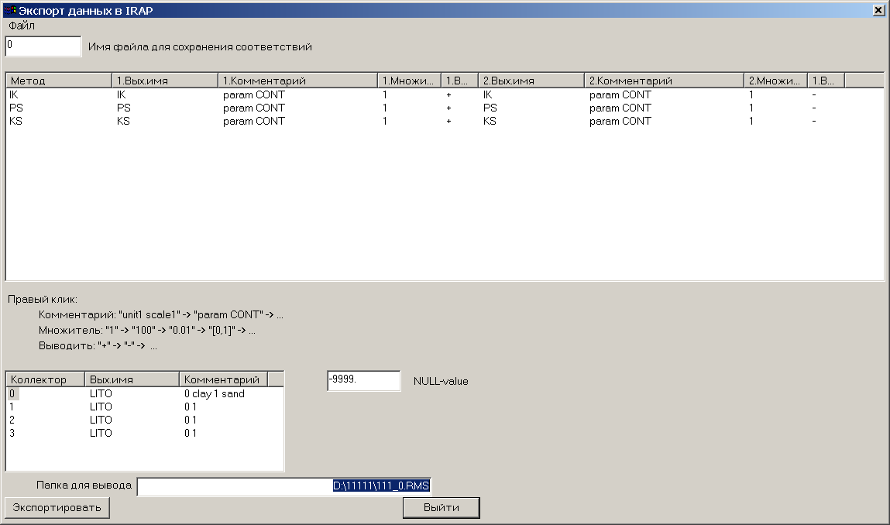Click the NULL-value field showing -9999.

tap(364, 381)
